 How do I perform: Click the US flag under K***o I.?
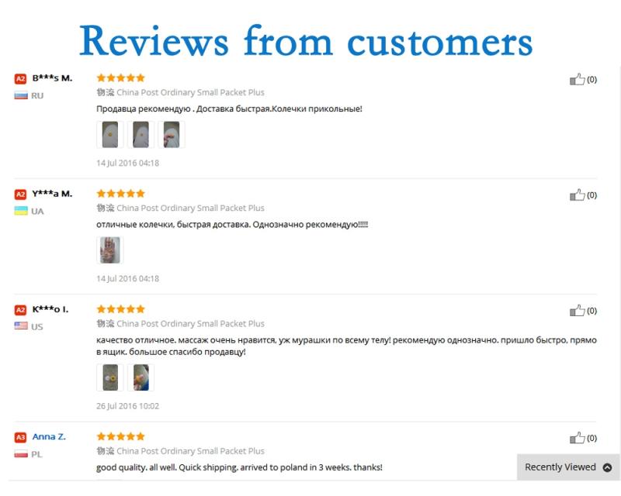pyautogui.click(x=21, y=326)
